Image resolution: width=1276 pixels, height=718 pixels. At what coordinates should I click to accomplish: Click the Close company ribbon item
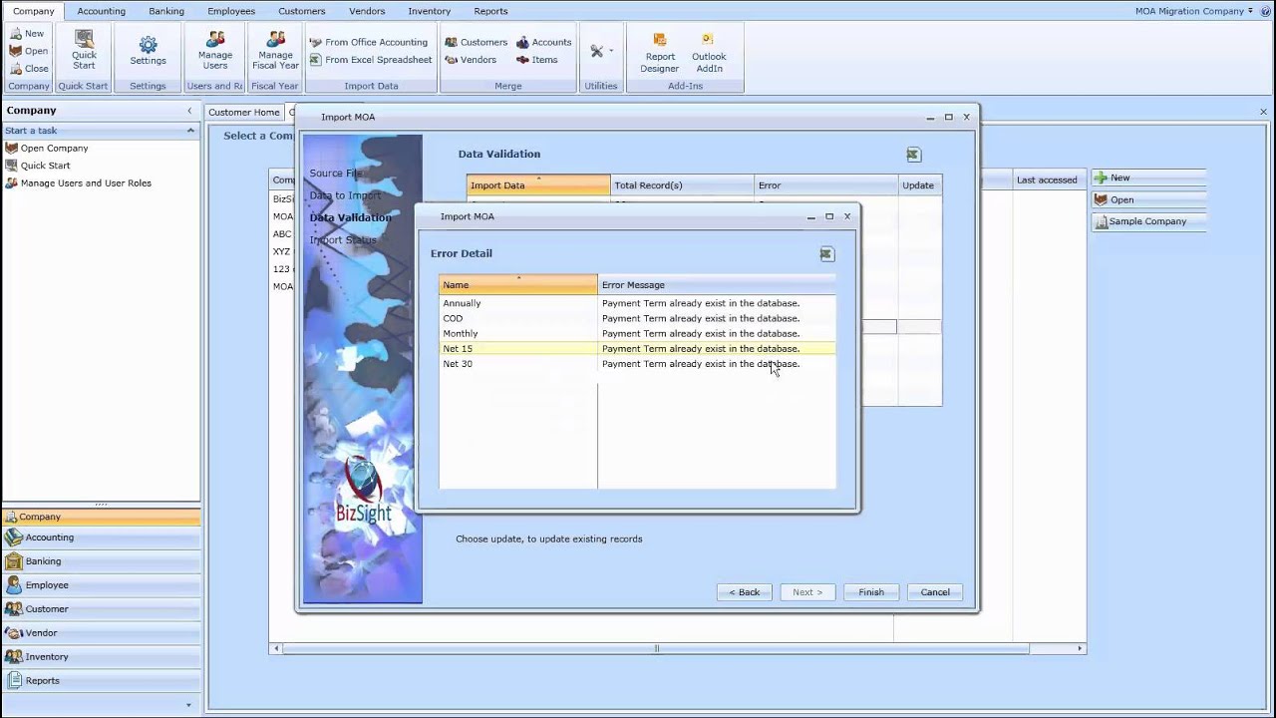click(28, 69)
